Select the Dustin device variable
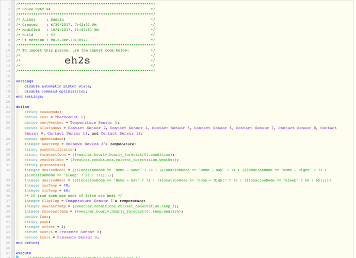Image resolution: width=356 pixels, height=258 pixels. tap(46, 232)
